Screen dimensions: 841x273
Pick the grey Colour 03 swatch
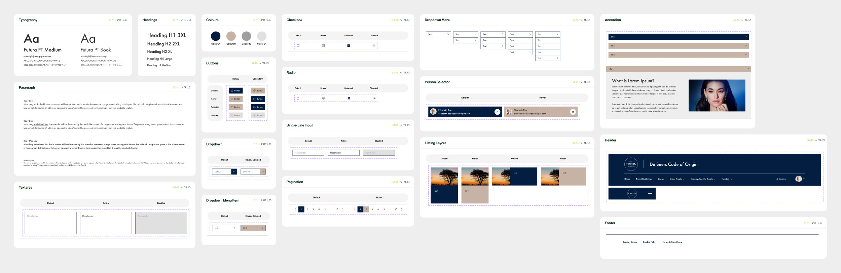pyautogui.click(x=246, y=36)
